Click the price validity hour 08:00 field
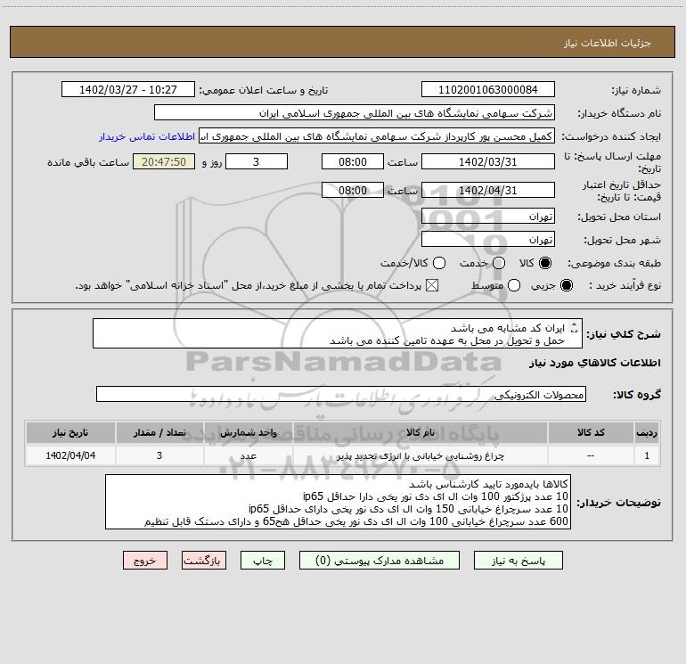 (353, 191)
